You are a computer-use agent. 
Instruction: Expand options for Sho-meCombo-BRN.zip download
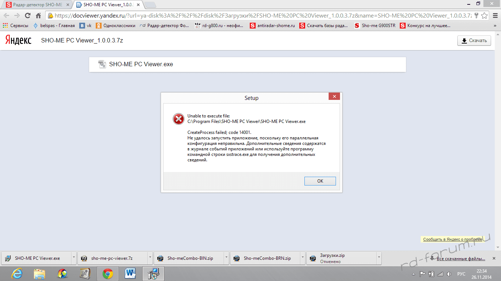303,258
